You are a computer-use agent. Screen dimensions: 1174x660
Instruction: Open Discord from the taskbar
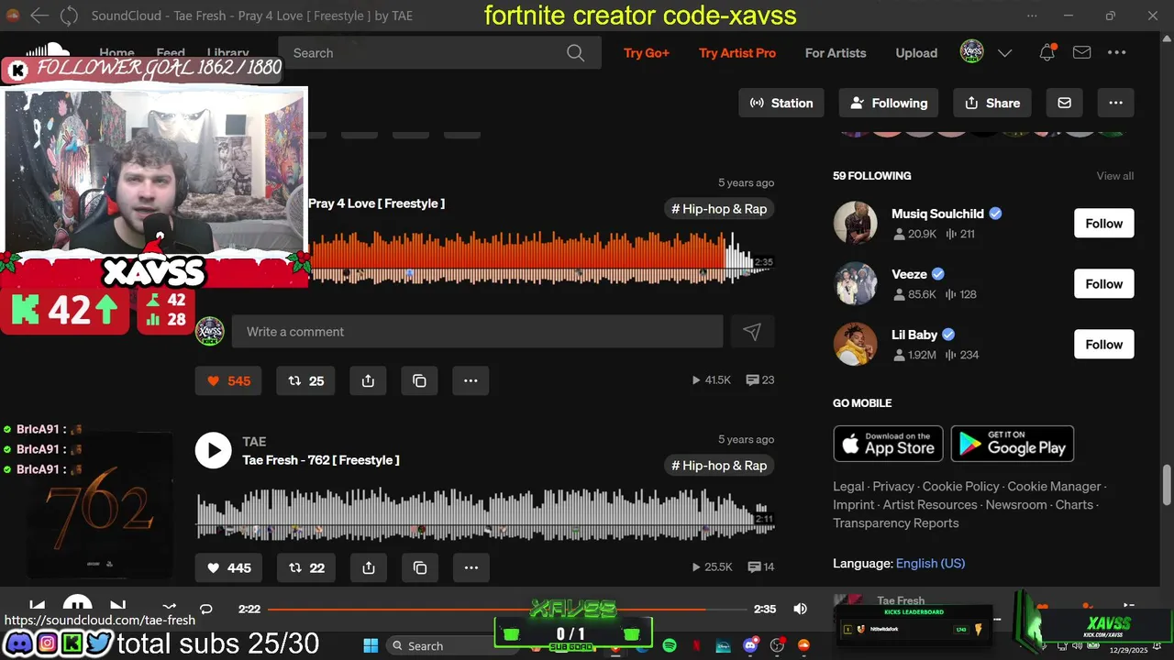pos(751,645)
